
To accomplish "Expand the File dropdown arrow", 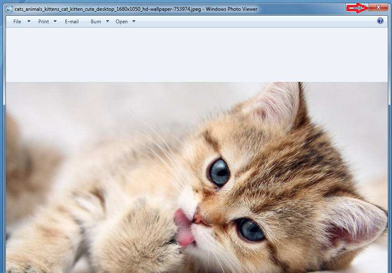I will tap(29, 21).
